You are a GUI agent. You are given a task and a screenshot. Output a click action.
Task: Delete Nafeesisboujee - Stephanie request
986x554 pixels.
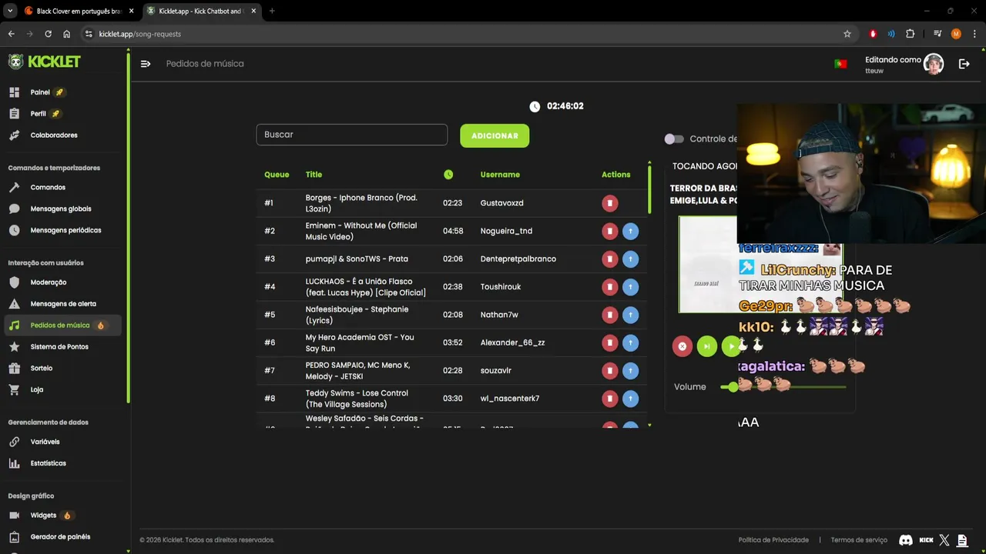pos(609,315)
